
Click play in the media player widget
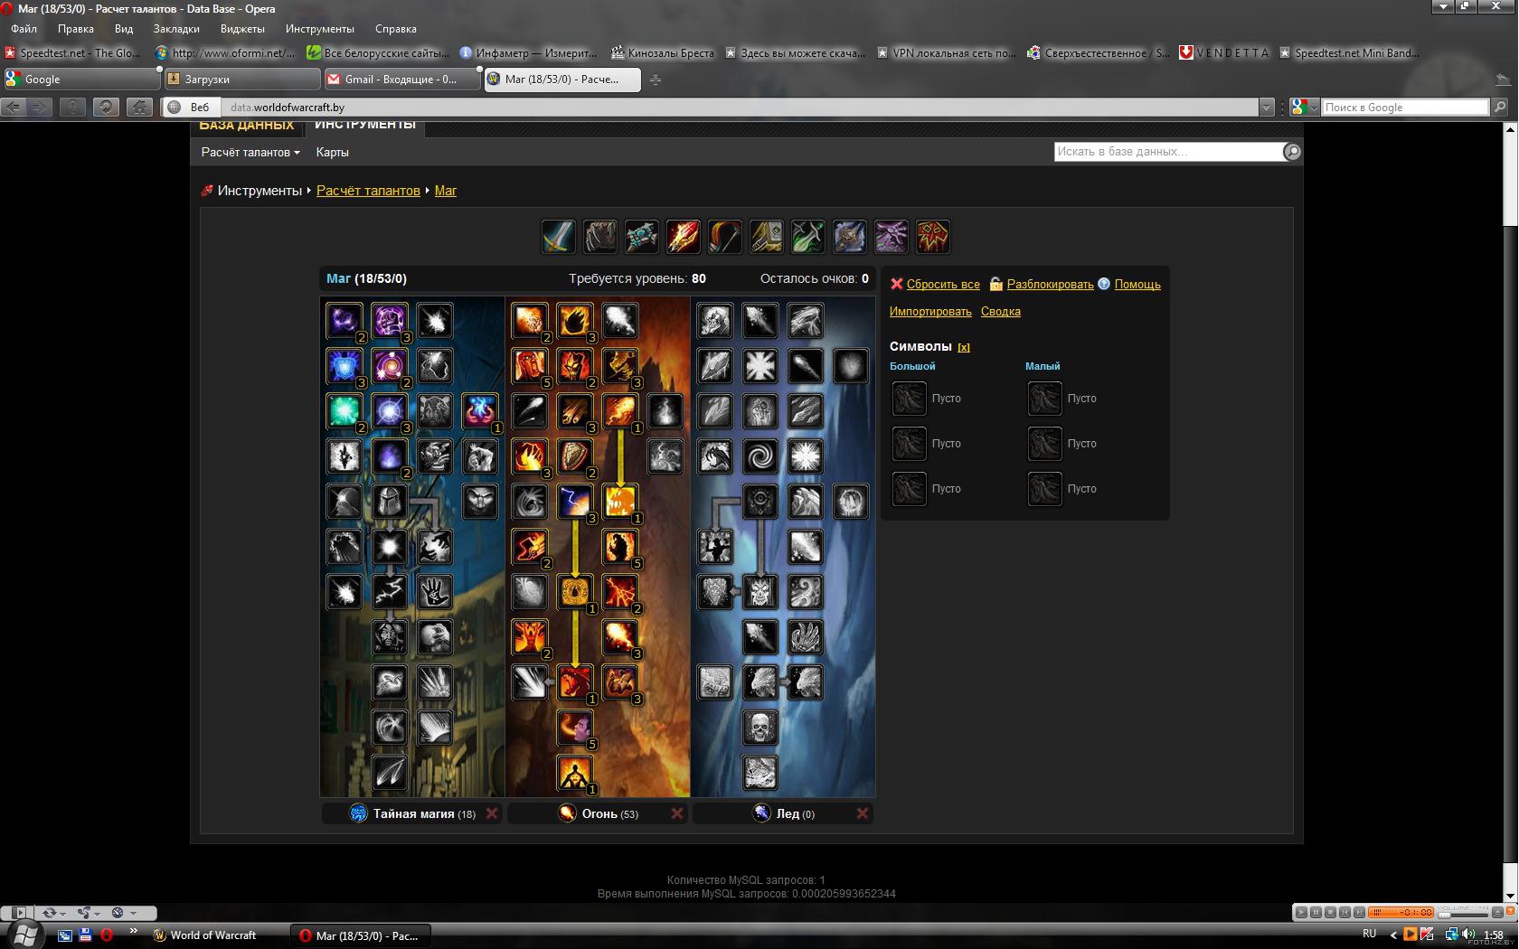pyautogui.click(x=1302, y=912)
